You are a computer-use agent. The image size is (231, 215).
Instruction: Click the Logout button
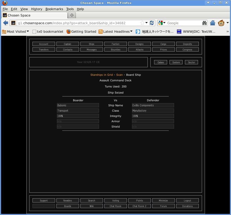187,200
